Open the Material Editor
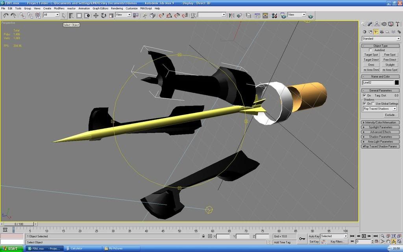Viewport: 403px width, 252px height. click(x=274, y=15)
